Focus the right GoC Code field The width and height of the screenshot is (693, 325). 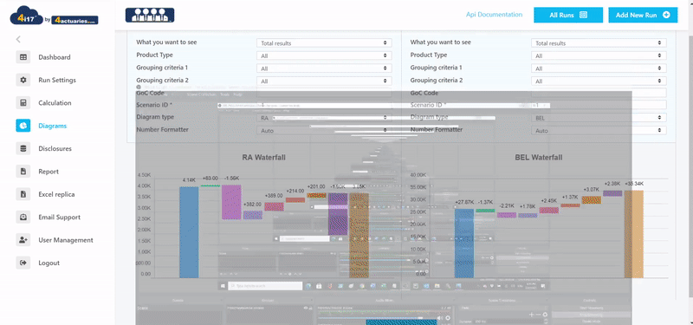tap(599, 93)
